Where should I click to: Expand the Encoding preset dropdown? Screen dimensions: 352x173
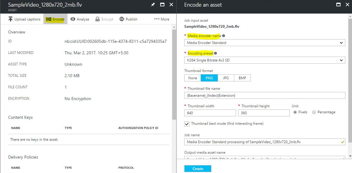(265, 60)
